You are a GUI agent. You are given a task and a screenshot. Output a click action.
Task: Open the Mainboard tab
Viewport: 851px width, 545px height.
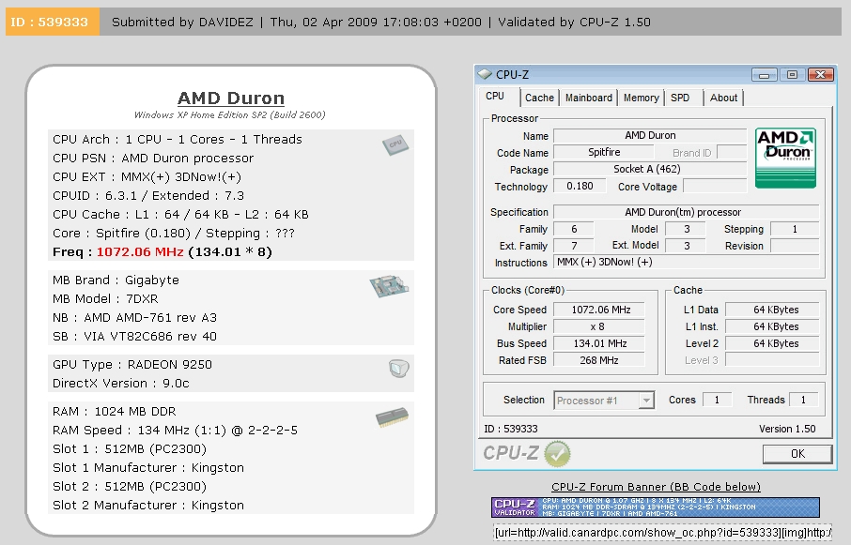coord(588,98)
